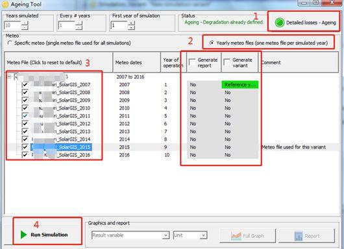This screenshot has height=249, width=344.
Task: Enable the Generate variant header checkbox
Action: pos(227,62)
